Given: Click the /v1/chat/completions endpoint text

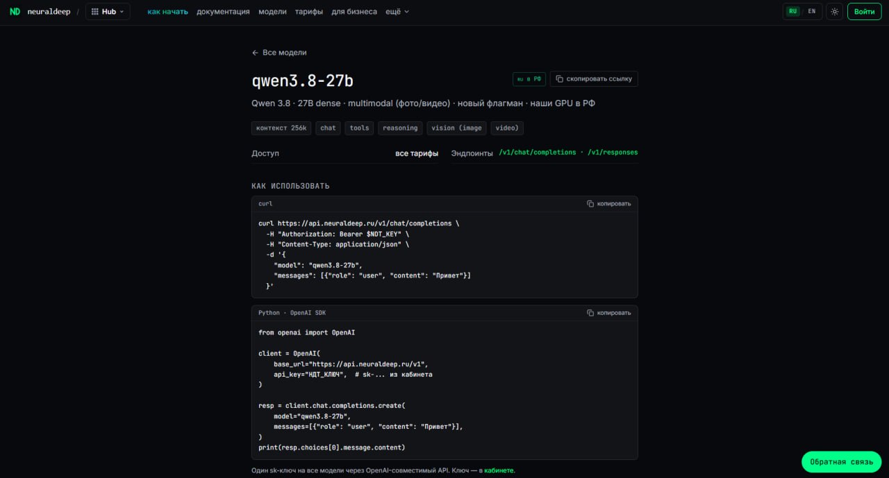Looking at the screenshot, I should click(x=538, y=153).
